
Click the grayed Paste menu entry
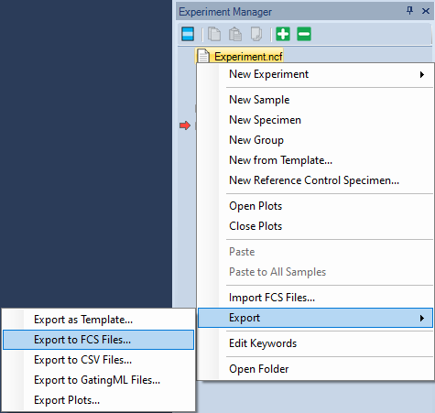point(315,252)
